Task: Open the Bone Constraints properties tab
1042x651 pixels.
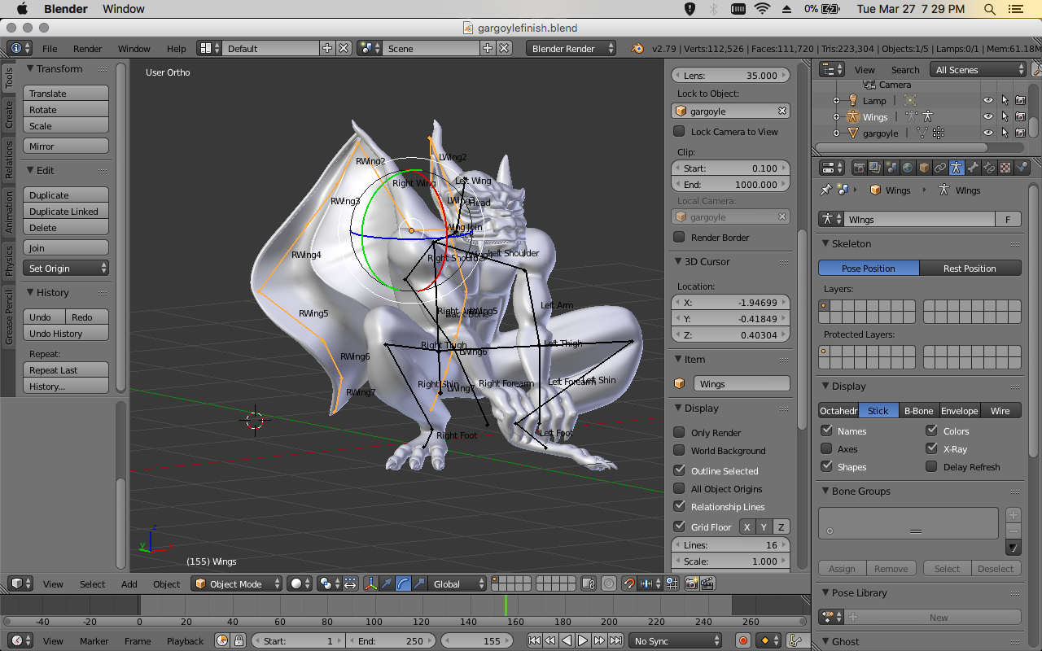Action: (x=989, y=168)
